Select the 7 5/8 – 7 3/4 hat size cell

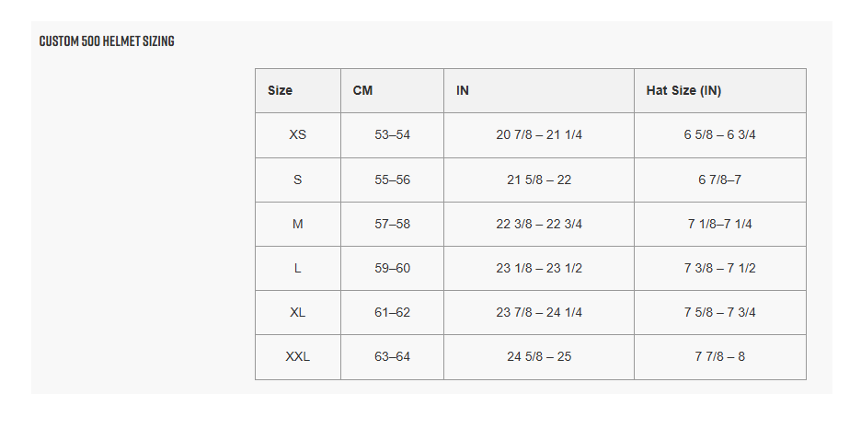pos(719,312)
